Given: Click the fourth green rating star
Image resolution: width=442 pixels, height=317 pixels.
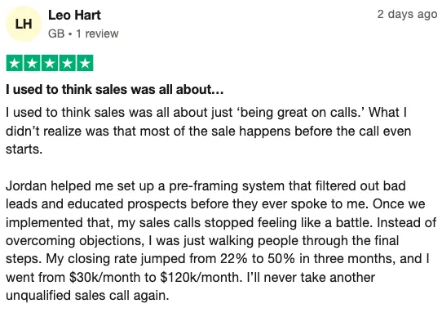Looking at the screenshot, I should tap(67, 63).
